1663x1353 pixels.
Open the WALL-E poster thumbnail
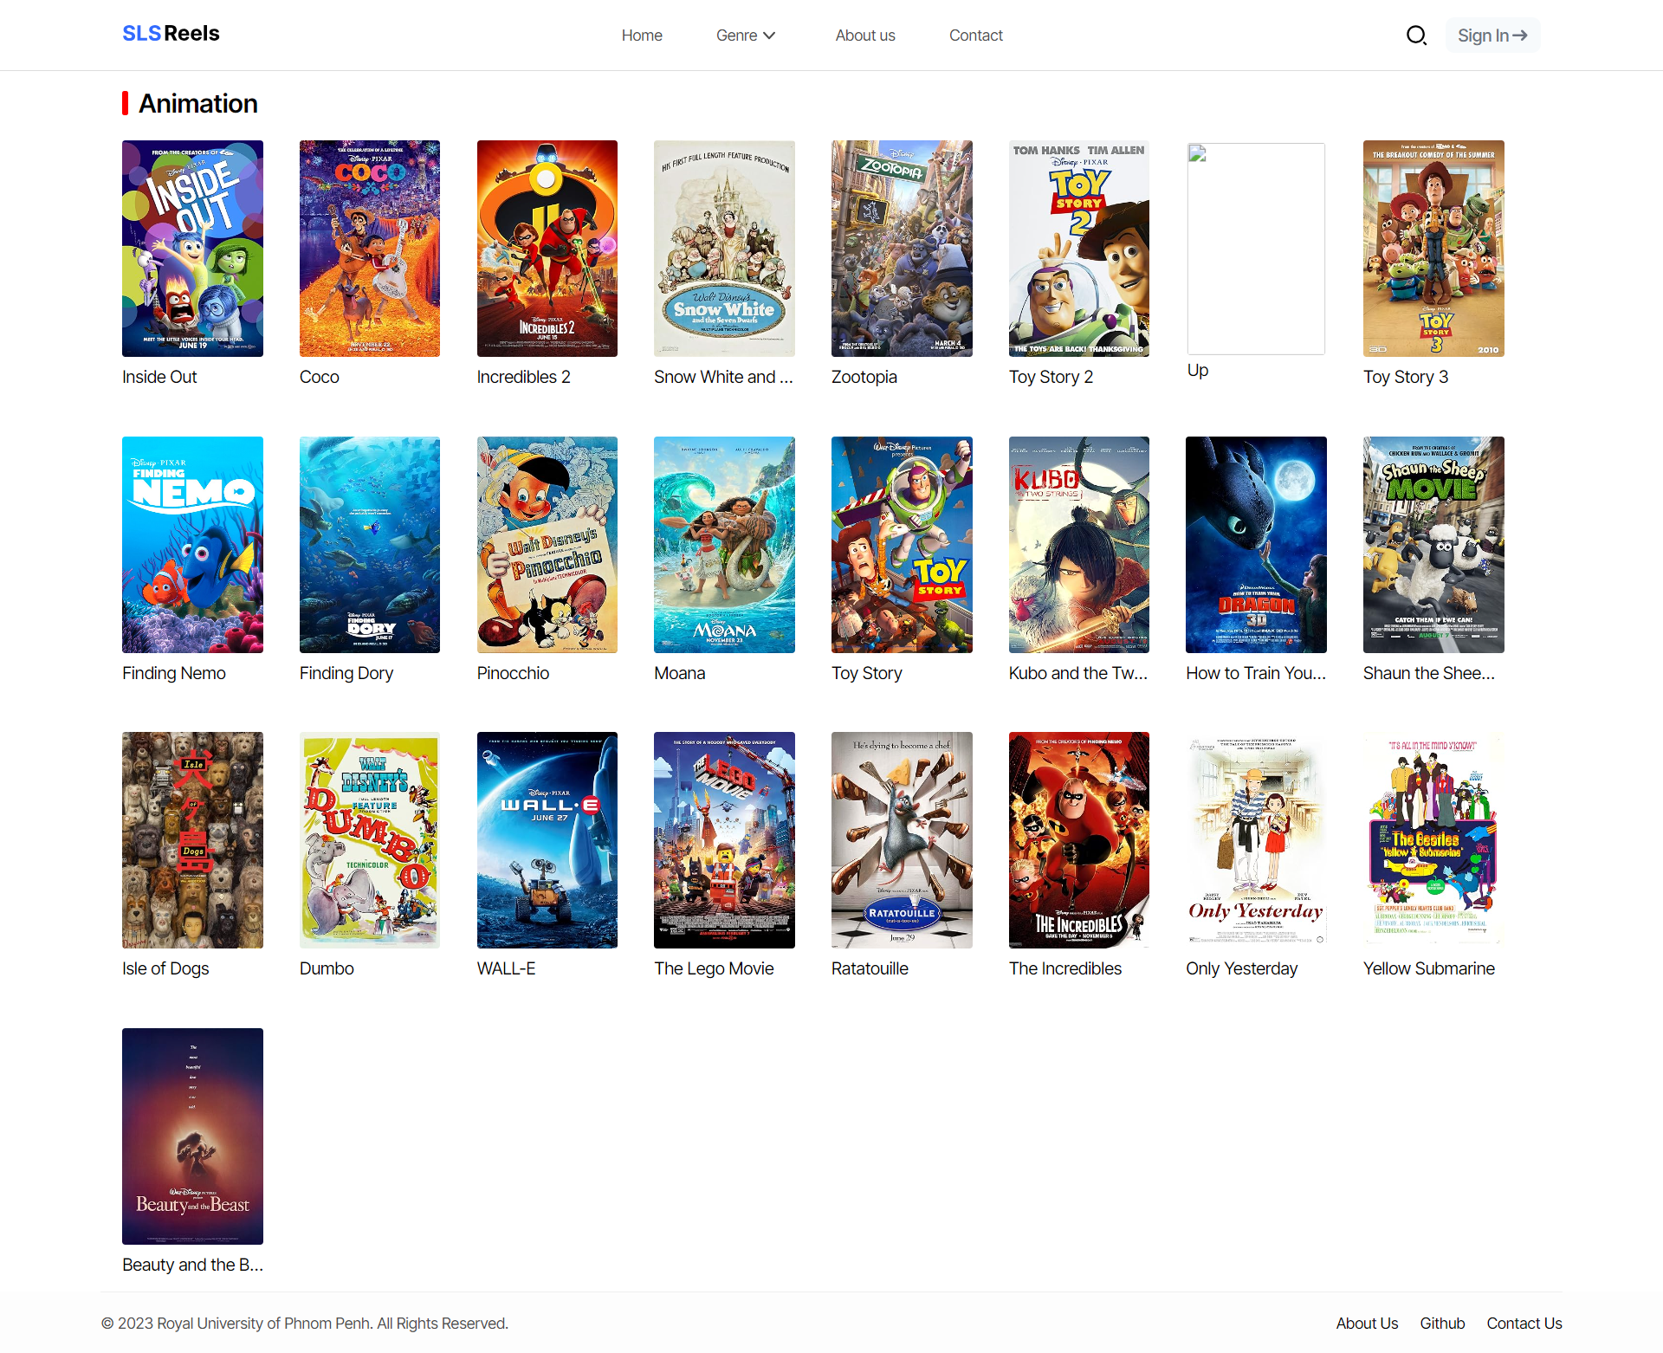pyautogui.click(x=547, y=839)
